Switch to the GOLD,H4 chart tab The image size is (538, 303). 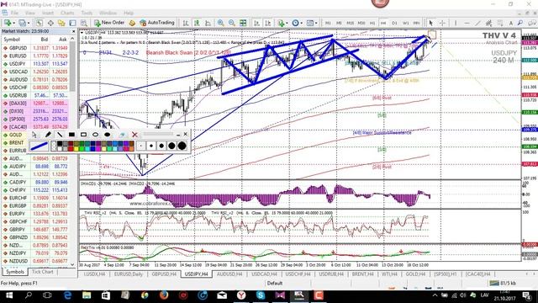(415, 274)
